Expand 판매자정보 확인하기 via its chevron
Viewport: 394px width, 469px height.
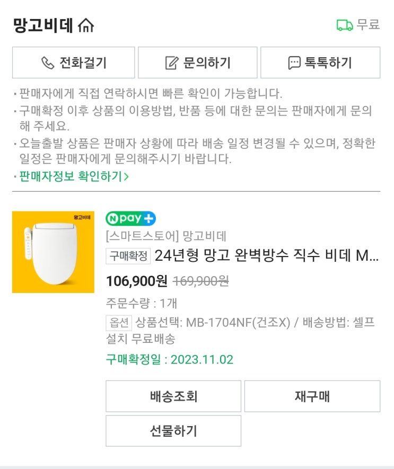(126, 176)
